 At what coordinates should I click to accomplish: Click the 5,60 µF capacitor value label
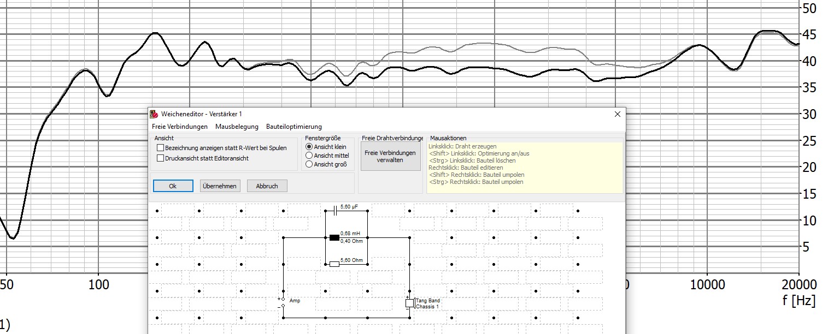[348, 207]
